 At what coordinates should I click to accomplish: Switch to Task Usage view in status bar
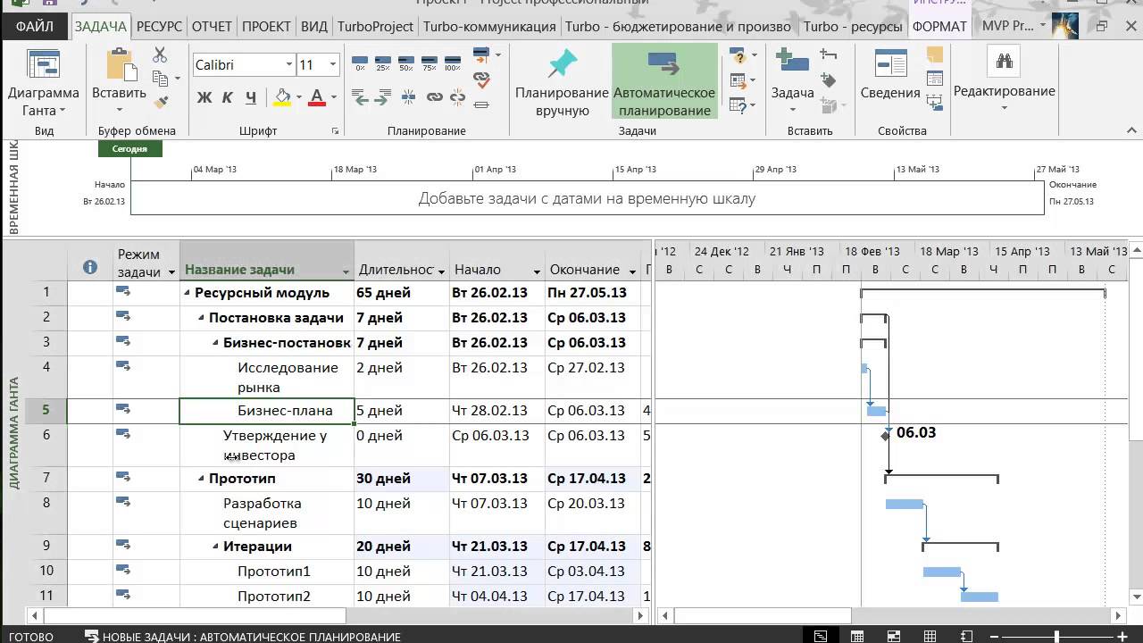point(857,636)
